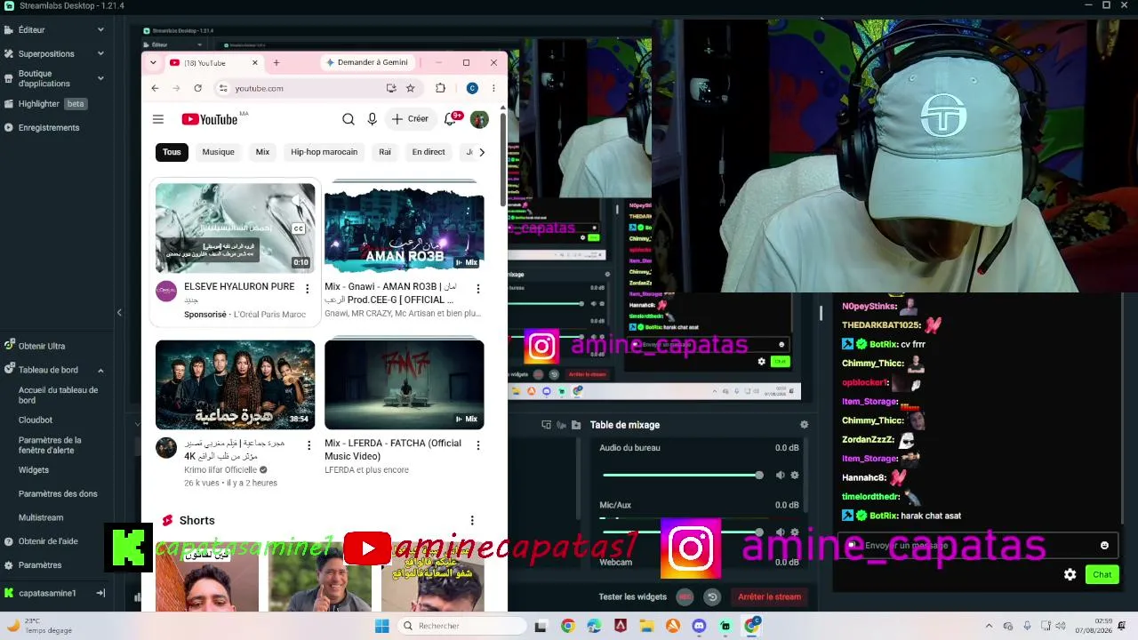Click the Windows taskbar Rechercher box
Viewport: 1138px width, 640px height.
[461, 626]
